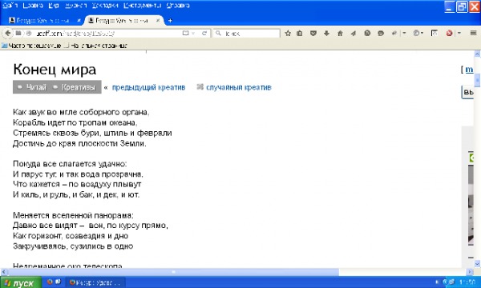This screenshot has height=288, width=481.
Task: Show bookmarks list icon next to star
Action: point(300,33)
